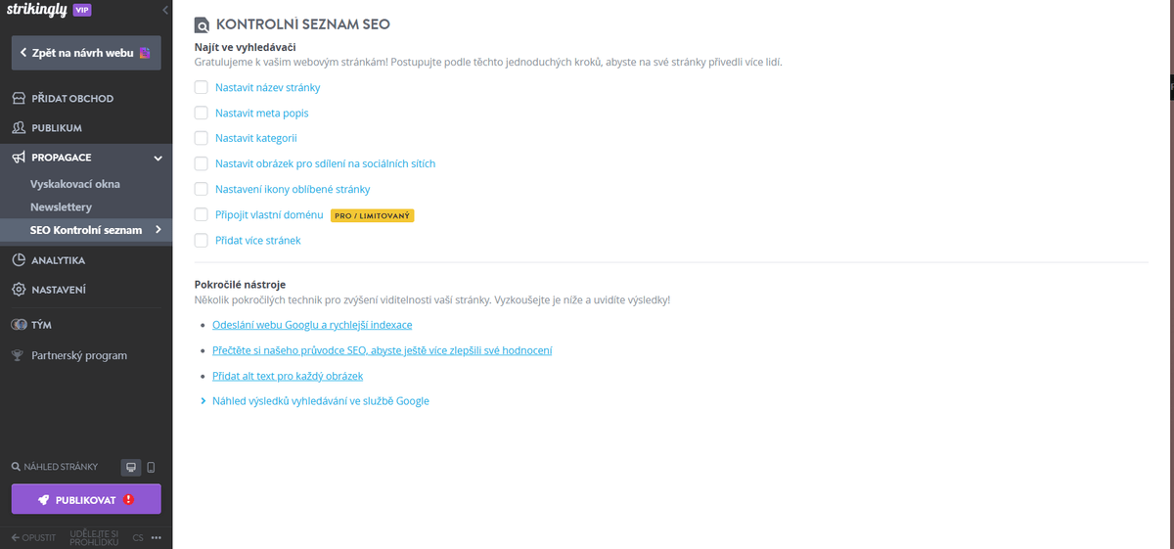Select Newslettery in the sidebar
Viewport: 1174px width, 549px height.
tap(61, 207)
